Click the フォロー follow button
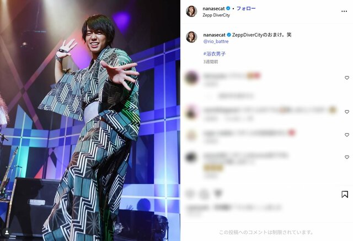 [246, 9]
